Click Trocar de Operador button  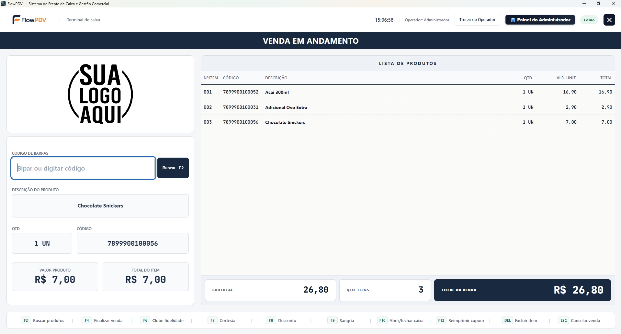[x=477, y=20]
